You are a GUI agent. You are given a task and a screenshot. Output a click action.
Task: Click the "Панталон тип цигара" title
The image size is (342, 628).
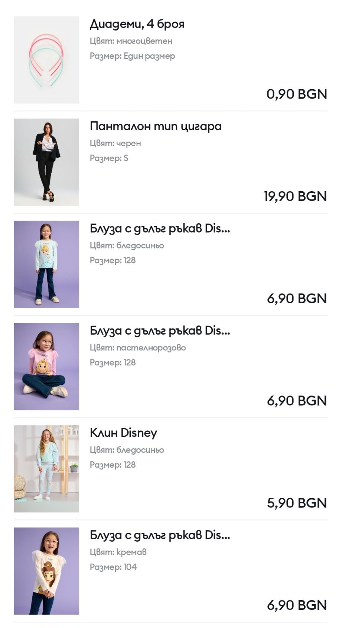[156, 126]
